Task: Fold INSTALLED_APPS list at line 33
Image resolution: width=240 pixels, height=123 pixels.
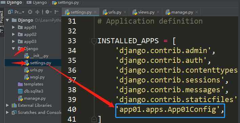Action: tap(94, 41)
